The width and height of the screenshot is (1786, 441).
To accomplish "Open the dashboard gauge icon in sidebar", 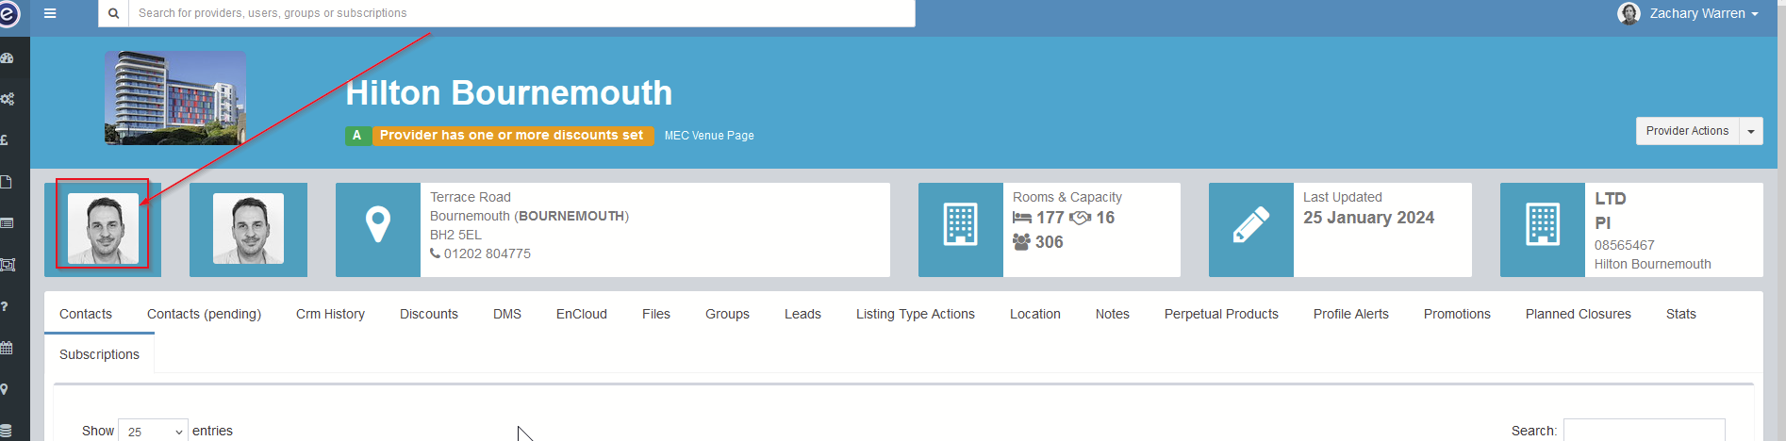I will pyautogui.click(x=7, y=58).
